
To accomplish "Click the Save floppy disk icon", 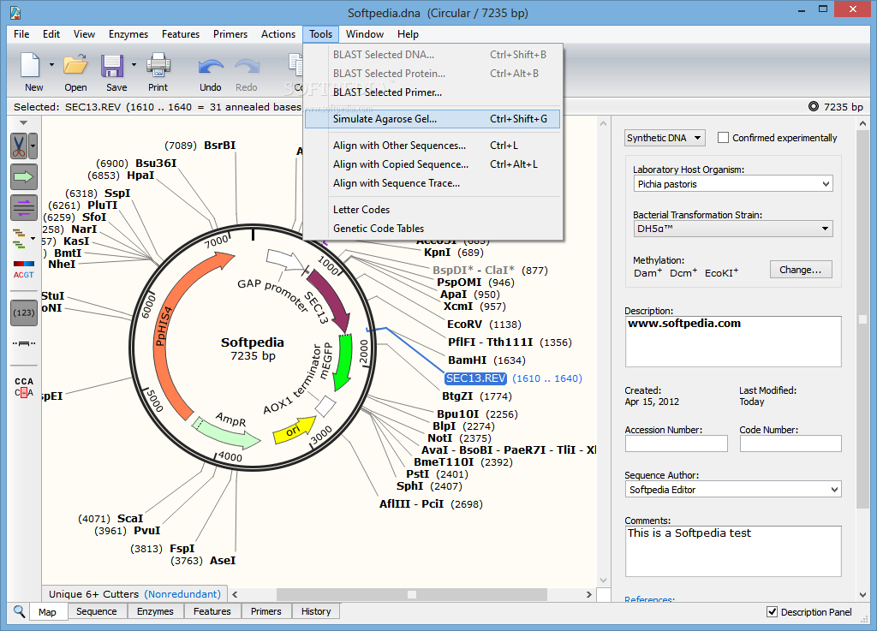I will click(112, 65).
